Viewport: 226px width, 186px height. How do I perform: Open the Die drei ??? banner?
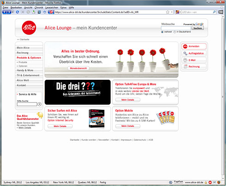point(78,92)
